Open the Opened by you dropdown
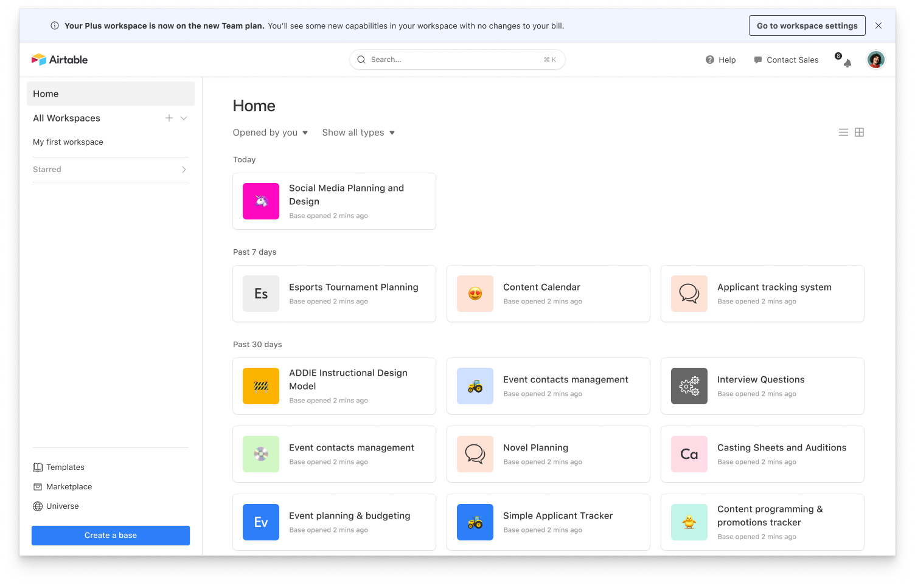Image resolution: width=915 pixels, height=586 pixels. tap(271, 133)
